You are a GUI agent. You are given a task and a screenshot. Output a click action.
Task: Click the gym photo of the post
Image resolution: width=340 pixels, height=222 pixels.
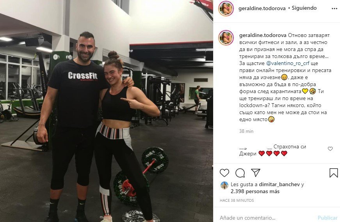click(x=107, y=111)
